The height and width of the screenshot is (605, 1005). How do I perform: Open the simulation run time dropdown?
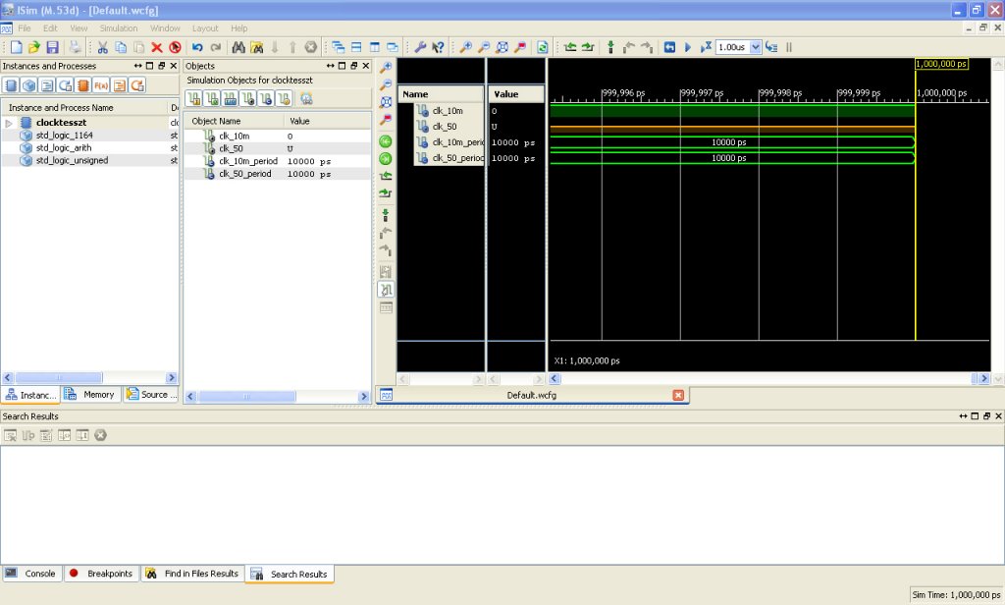tap(755, 47)
